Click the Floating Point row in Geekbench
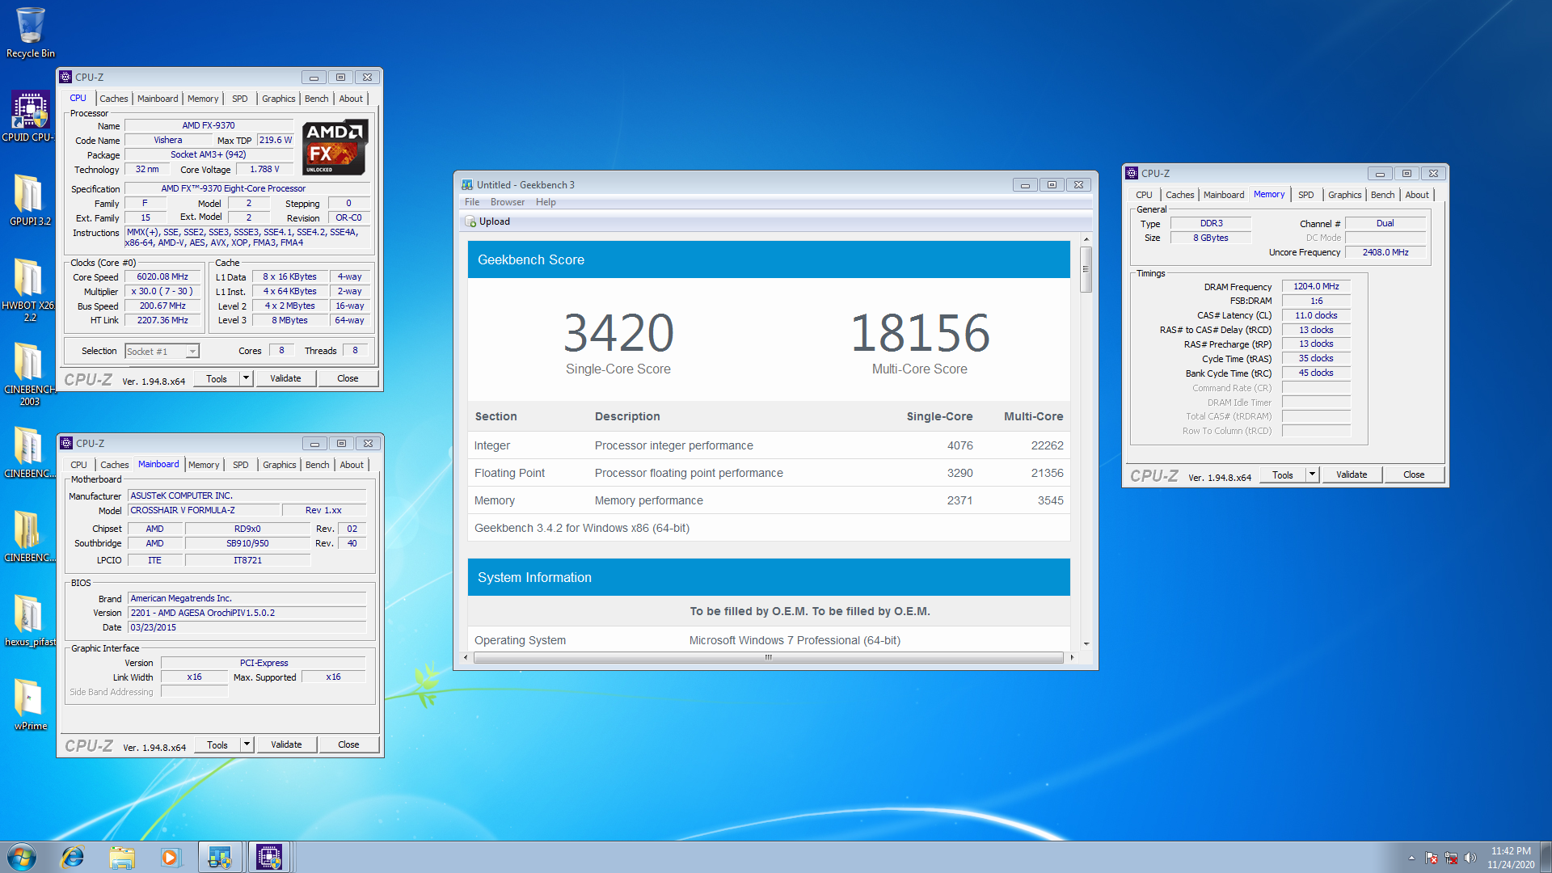This screenshot has width=1552, height=873. coord(769,473)
